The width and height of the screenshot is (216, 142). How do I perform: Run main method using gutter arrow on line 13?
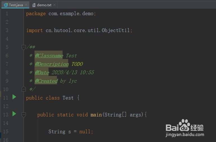[14, 114]
